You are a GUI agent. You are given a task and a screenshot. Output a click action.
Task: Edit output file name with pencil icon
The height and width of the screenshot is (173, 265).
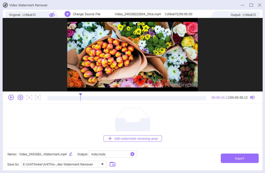click(x=71, y=154)
